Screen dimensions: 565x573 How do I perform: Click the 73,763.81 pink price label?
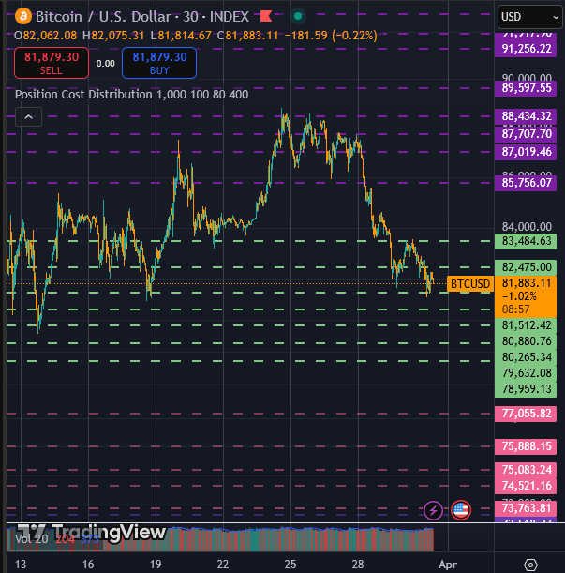point(526,508)
